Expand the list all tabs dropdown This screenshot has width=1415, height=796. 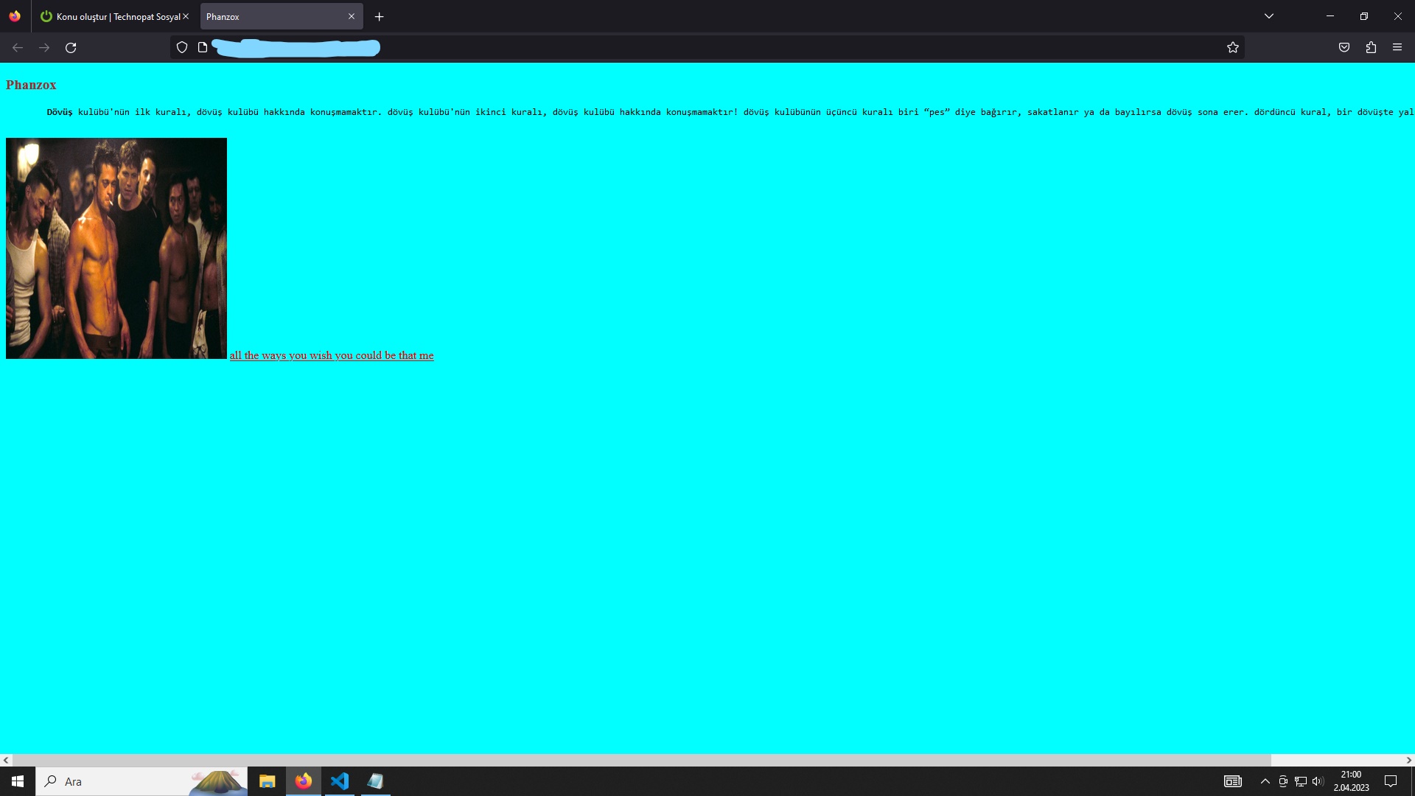click(1269, 16)
